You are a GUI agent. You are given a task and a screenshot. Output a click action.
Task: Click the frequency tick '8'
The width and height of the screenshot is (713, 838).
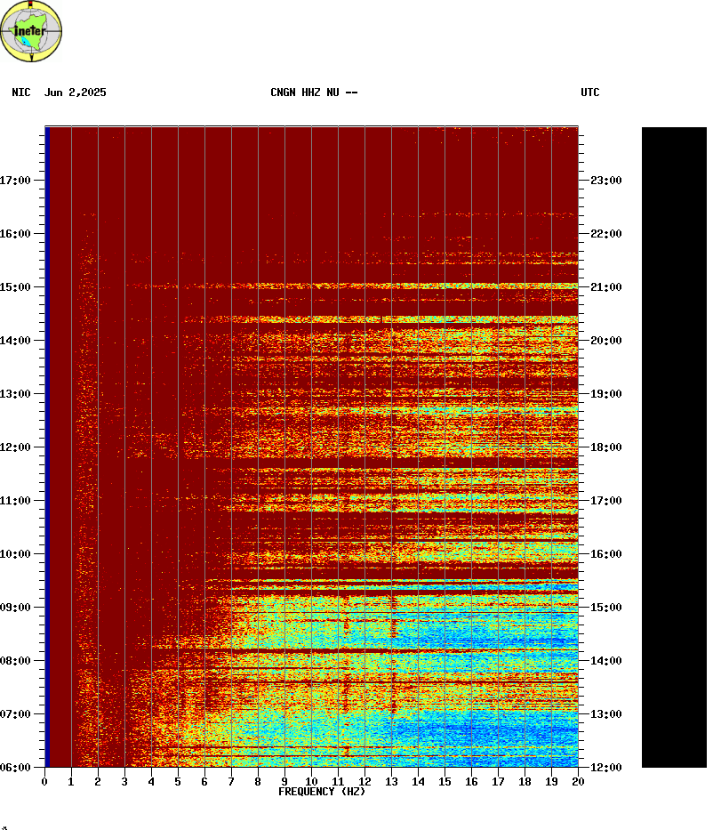[x=258, y=782]
